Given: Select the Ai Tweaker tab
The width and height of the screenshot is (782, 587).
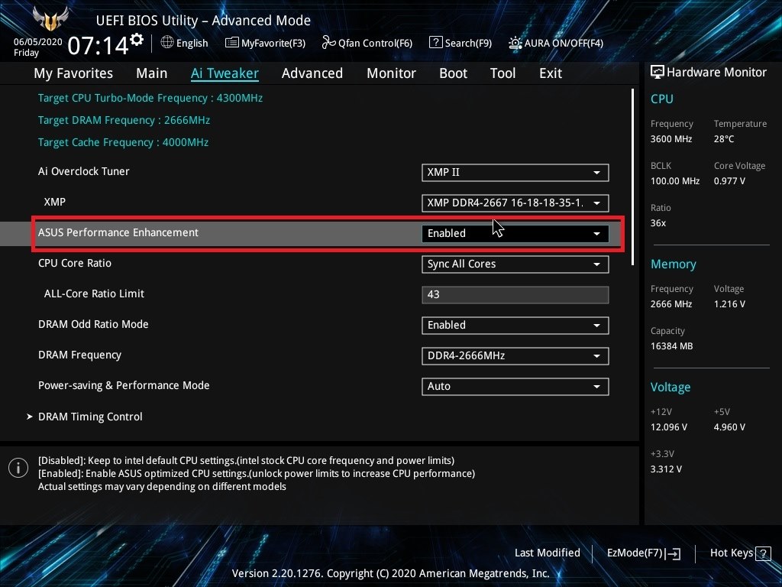Looking at the screenshot, I should point(225,73).
